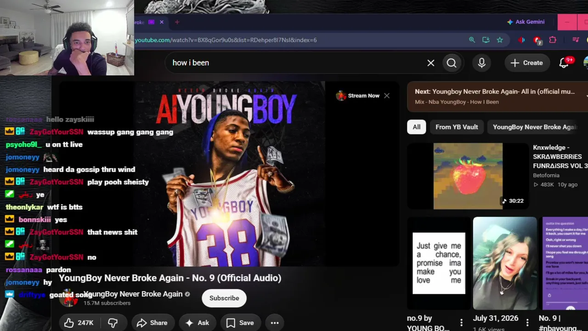Open the browser Extensions puzzle menu

(553, 40)
